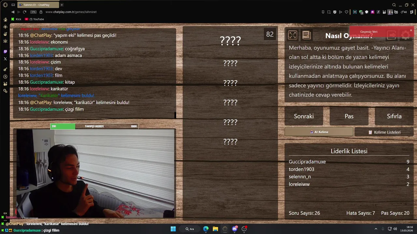Viewport: 417px width, 234px height.
Task: Open a new browser tab
Action: point(62,5)
